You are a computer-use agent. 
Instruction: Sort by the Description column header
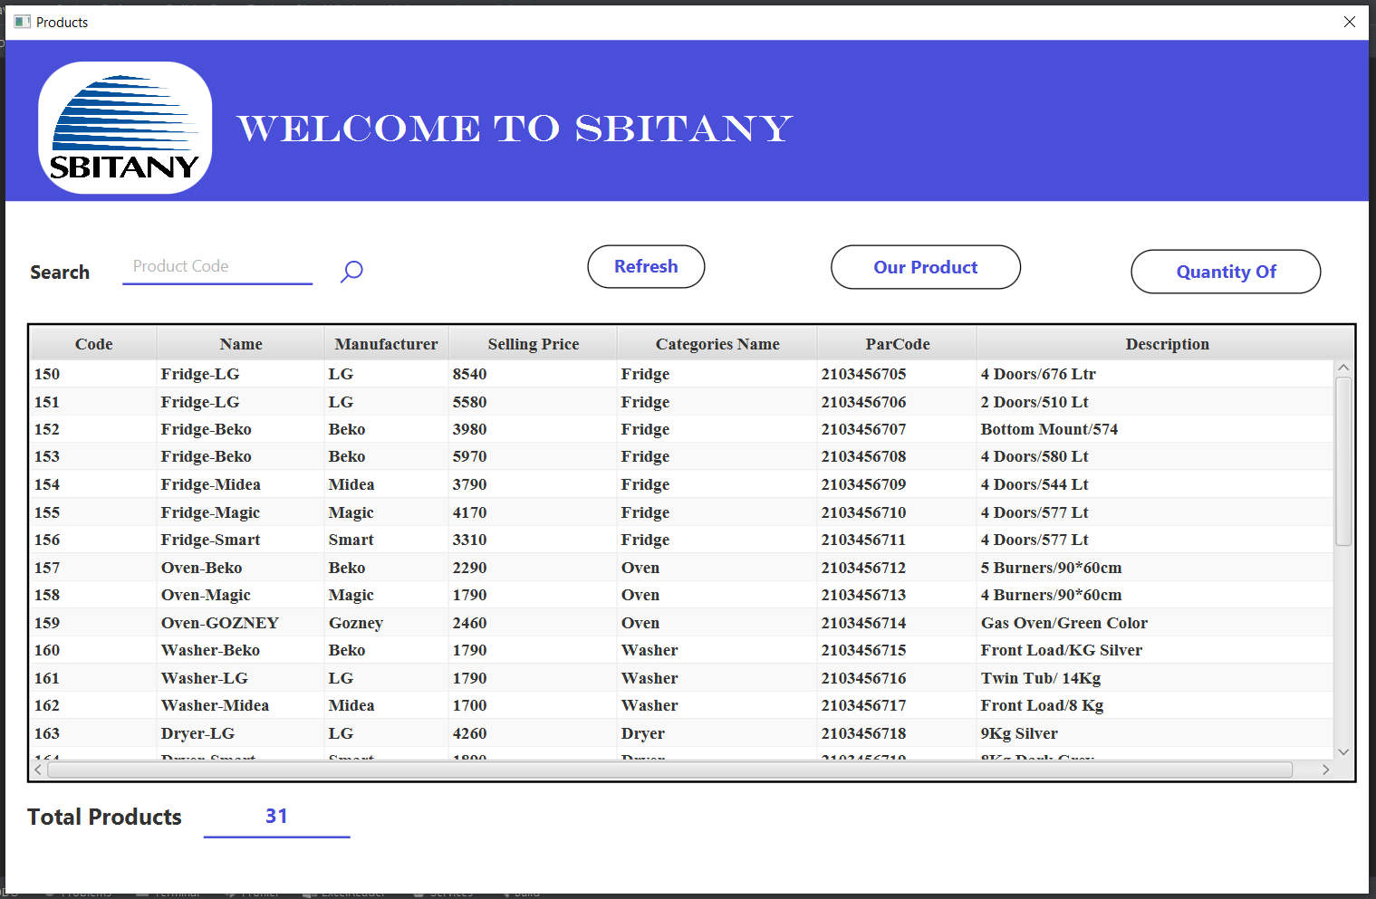[1167, 344]
